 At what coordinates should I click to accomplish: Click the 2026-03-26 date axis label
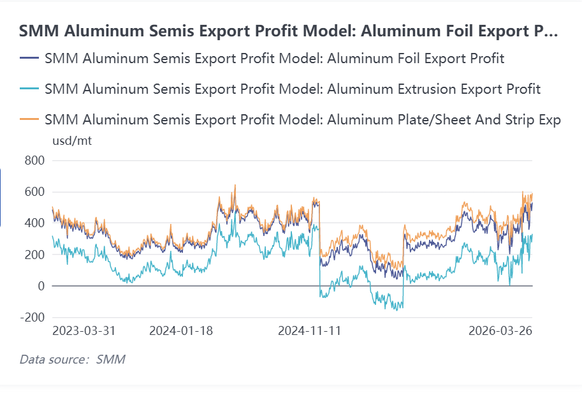[500, 331]
